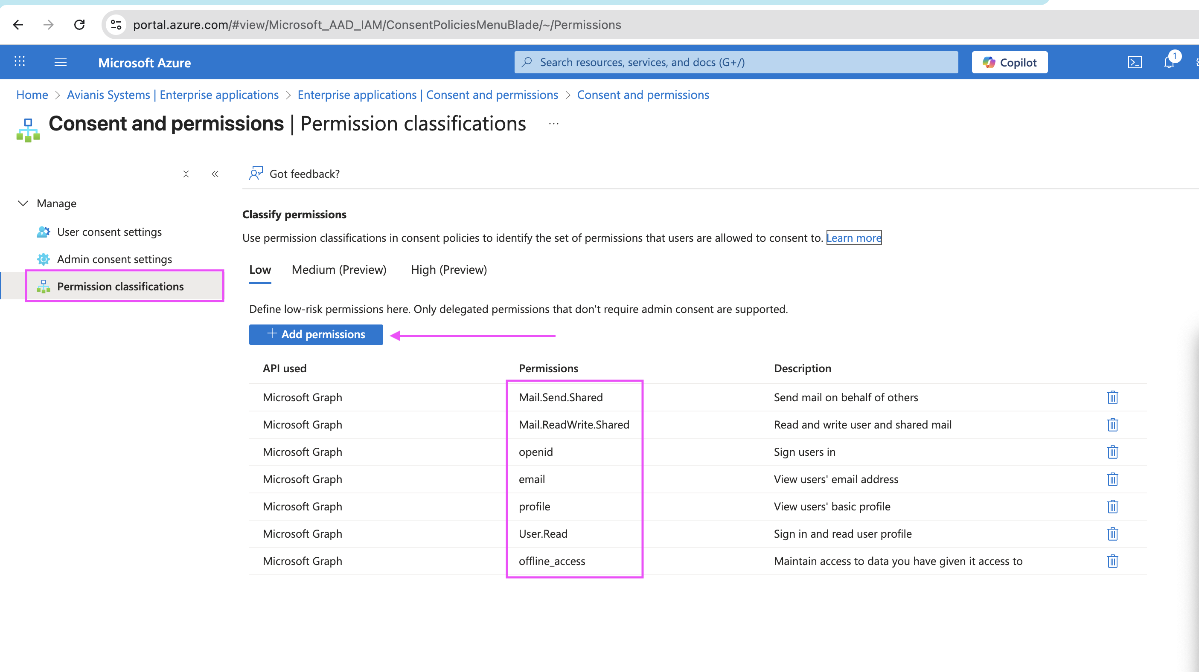Open Copilot in the Azure header
The image size is (1199, 672).
coord(1010,62)
